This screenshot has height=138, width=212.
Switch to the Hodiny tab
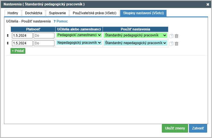tap(13, 13)
